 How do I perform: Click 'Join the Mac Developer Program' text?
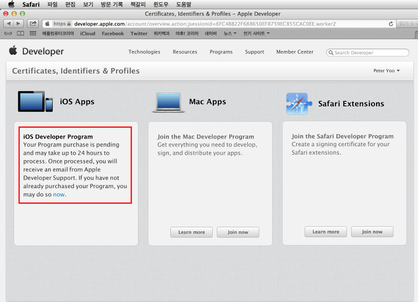coord(205,137)
